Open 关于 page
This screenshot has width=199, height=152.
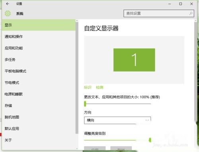pyautogui.click(x=39, y=140)
